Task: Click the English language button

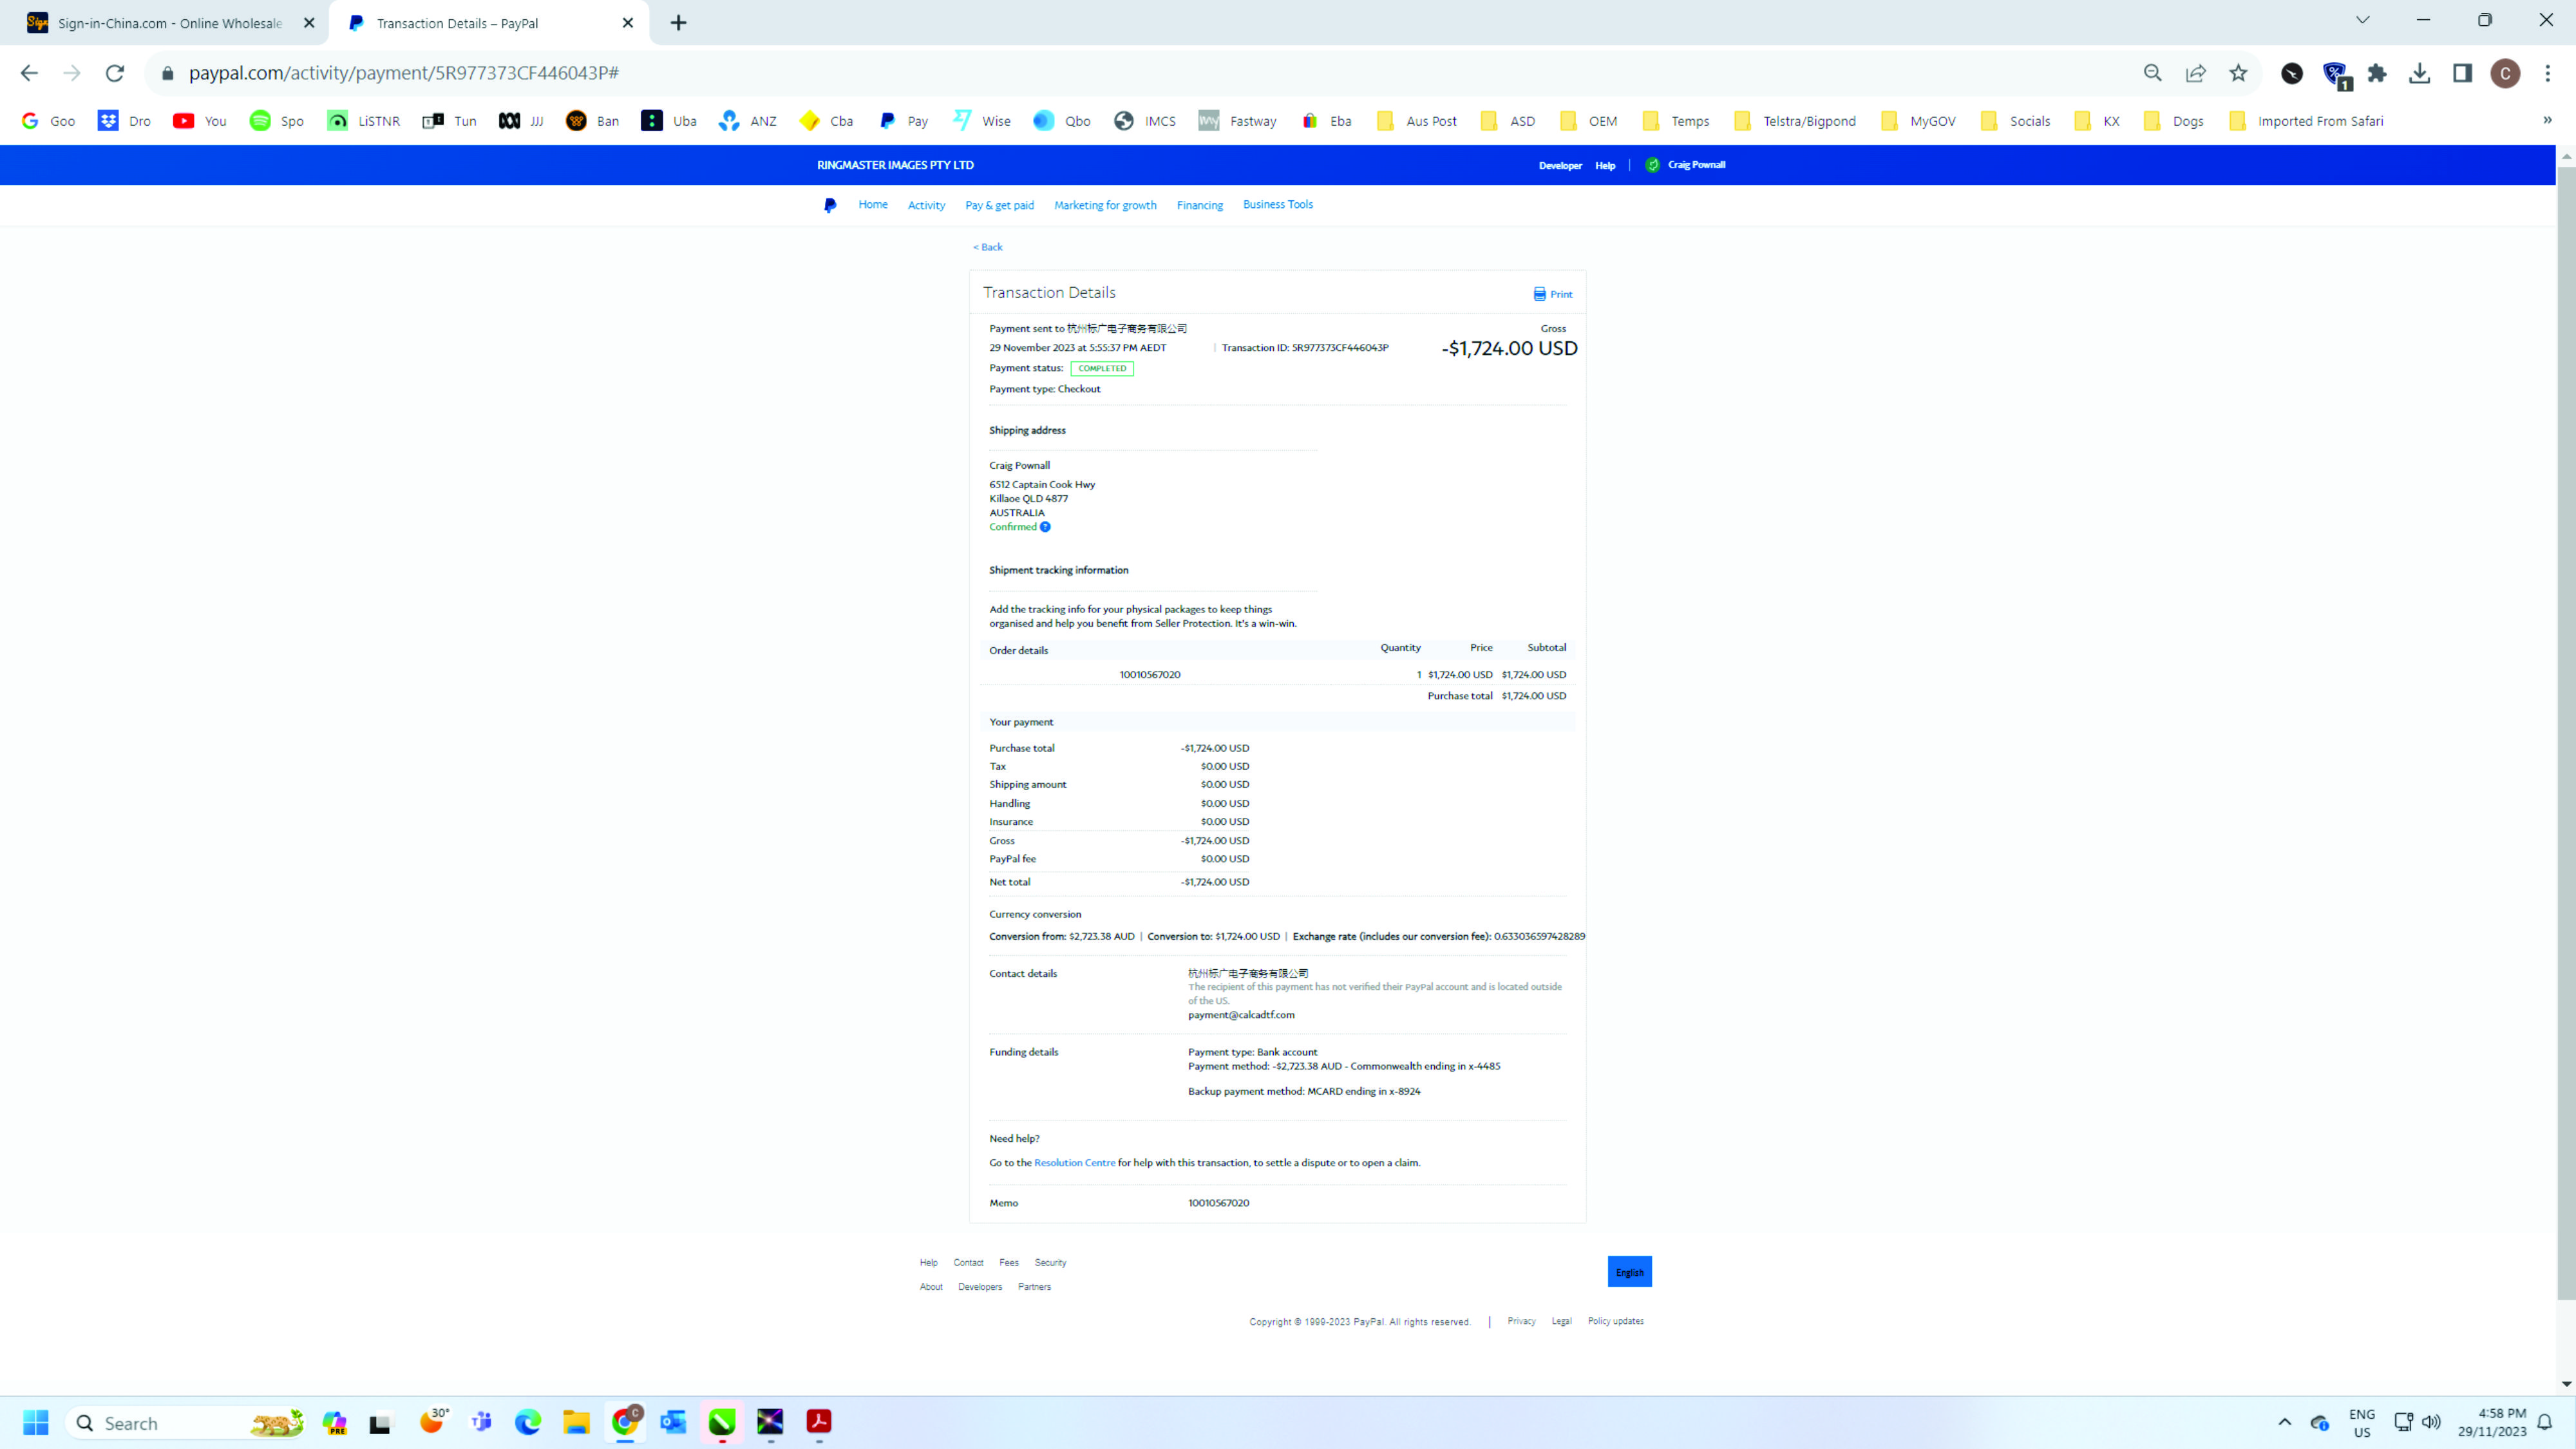Action: (x=1629, y=1272)
